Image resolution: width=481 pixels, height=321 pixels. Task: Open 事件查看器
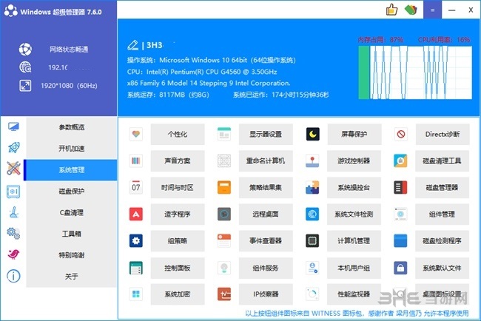266,240
